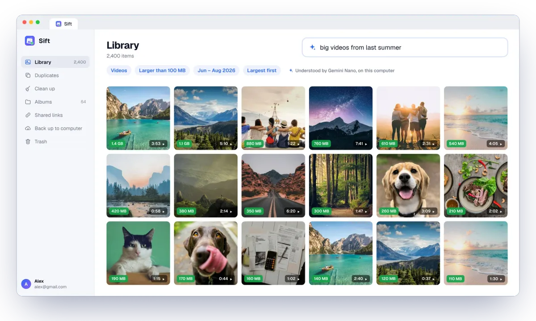Open the 760 MB starry sky video
Viewport: 536px width, 321px height.
point(341,118)
